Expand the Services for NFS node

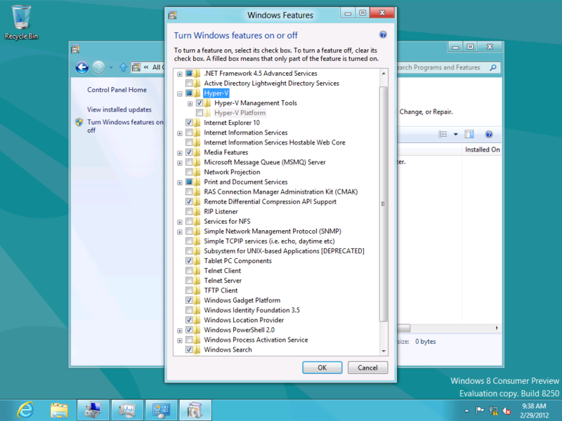[x=179, y=221]
